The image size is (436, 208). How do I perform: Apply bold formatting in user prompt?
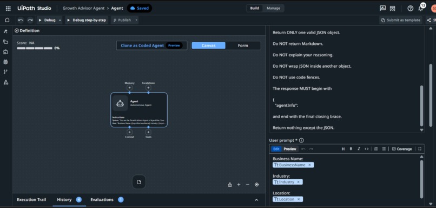351,149
